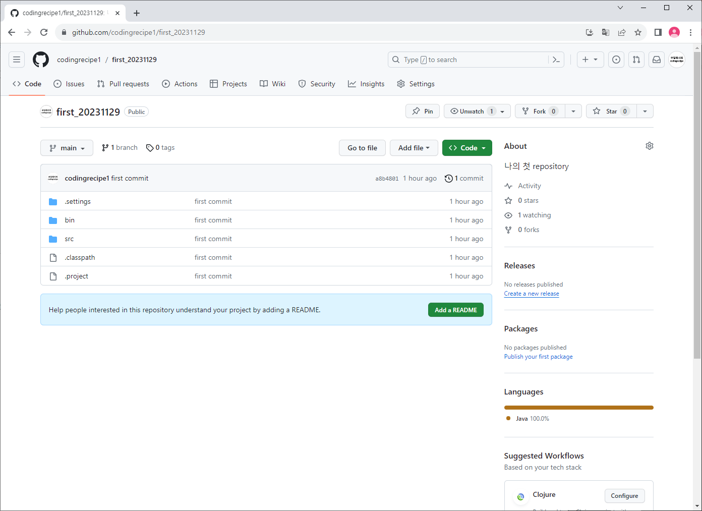This screenshot has width=702, height=511.
Task: Expand the Star lists dropdown arrow
Action: [x=645, y=111]
